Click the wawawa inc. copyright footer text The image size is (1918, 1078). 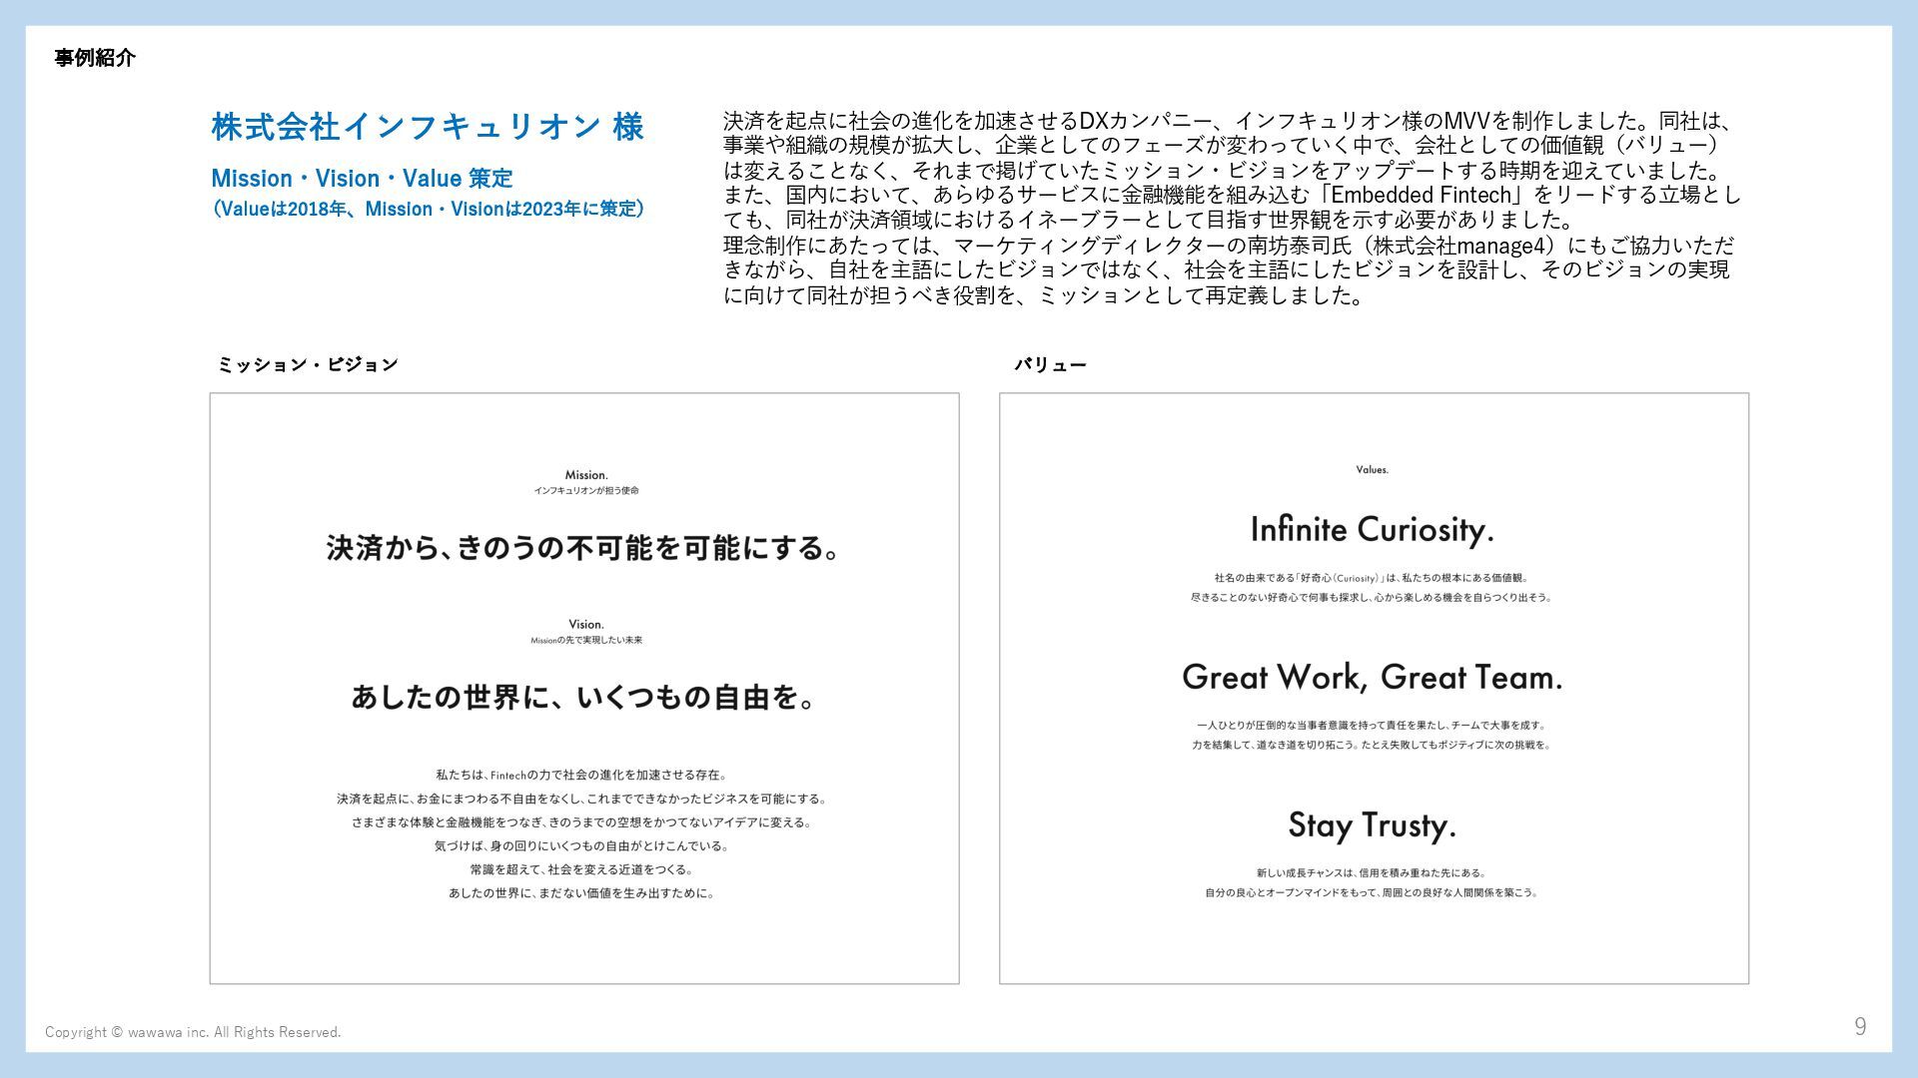click(x=193, y=1032)
